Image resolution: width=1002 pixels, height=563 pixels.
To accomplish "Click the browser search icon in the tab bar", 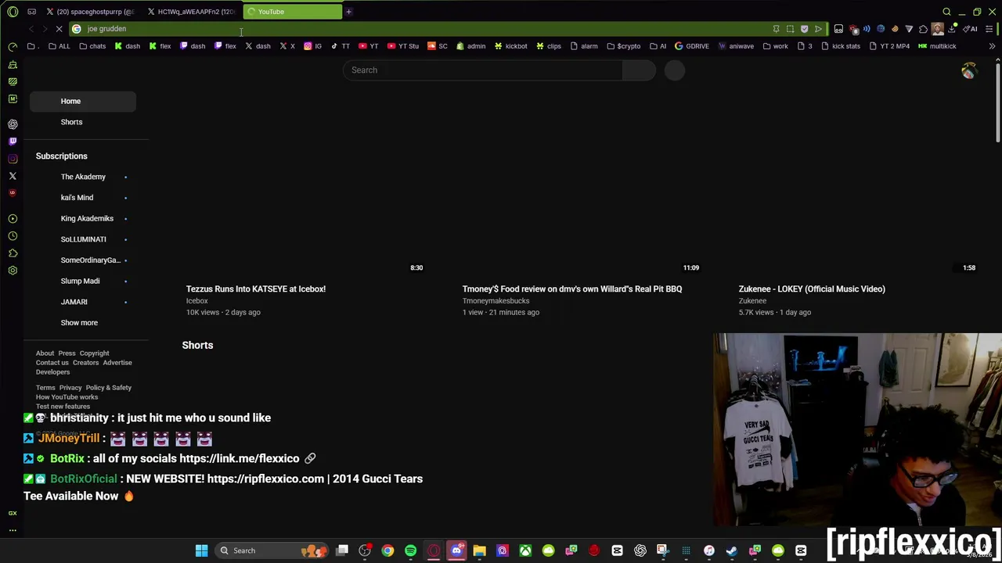I will tap(946, 12).
